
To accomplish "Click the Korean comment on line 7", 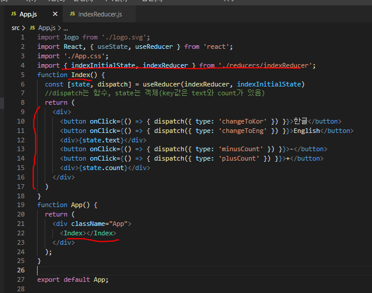I will tap(155, 93).
